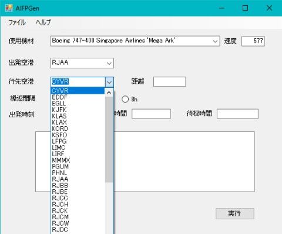Click the airport list scrollbar thumb
Viewport: 282px width, 234px height.
pyautogui.click(x=109, y=140)
